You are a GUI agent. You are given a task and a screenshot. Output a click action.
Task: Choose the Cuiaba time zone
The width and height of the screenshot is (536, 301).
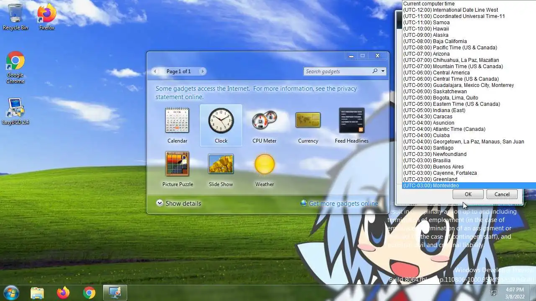[x=469, y=135]
